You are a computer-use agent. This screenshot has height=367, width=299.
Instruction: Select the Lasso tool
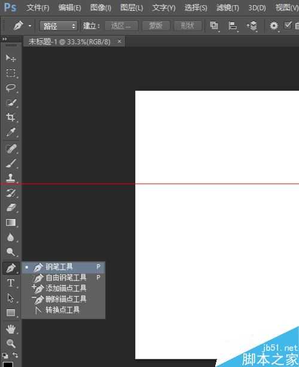pos(11,88)
